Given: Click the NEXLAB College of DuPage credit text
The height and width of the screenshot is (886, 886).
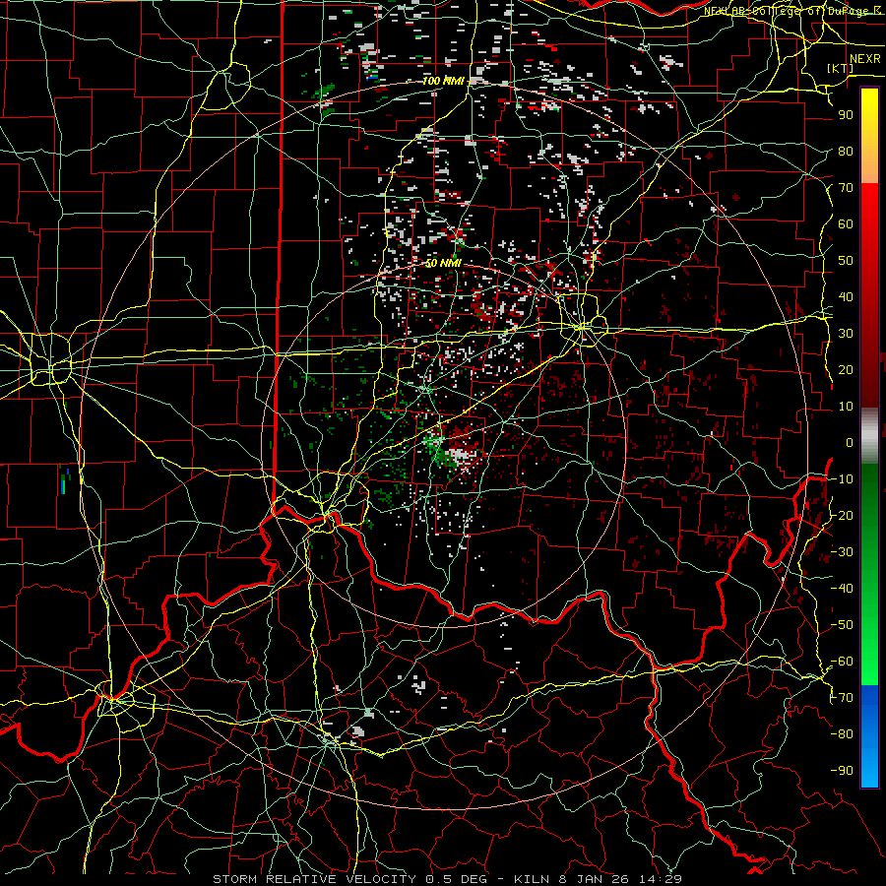Looking at the screenshot, I should pyautogui.click(x=791, y=11).
